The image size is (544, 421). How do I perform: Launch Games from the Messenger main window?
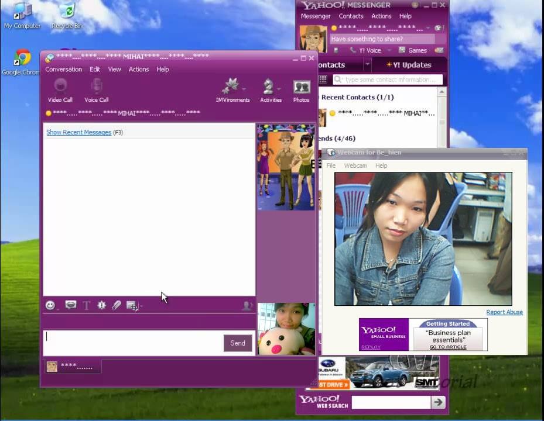417,50
